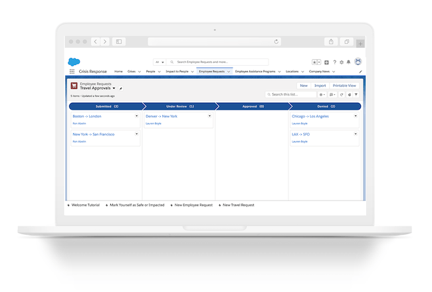This screenshot has width=432, height=292.
Task: Click the Salesforce cloud logo
Action: tap(74, 62)
